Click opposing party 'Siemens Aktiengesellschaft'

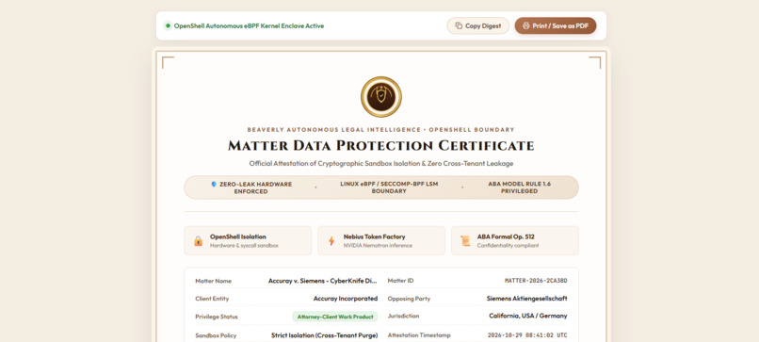click(526, 299)
